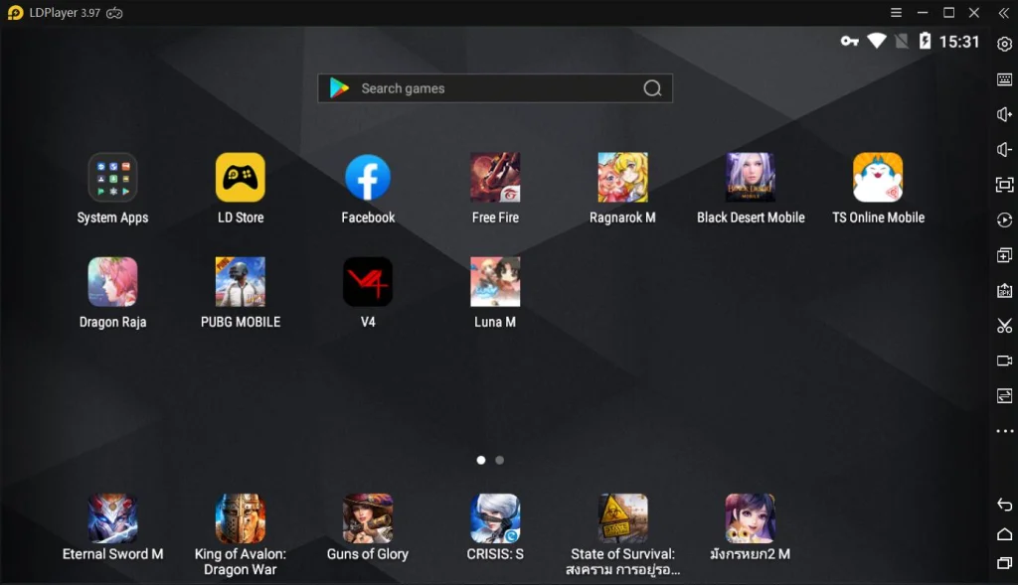Take a screenshot with scissors icon
This screenshot has height=585, width=1018.
coord(1004,326)
